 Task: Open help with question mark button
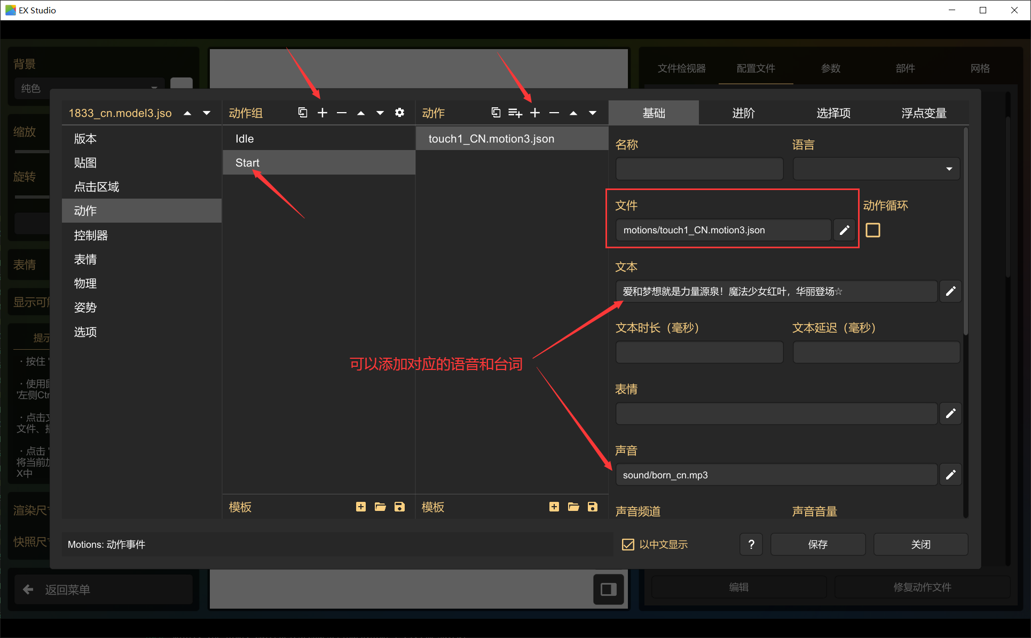(x=751, y=544)
